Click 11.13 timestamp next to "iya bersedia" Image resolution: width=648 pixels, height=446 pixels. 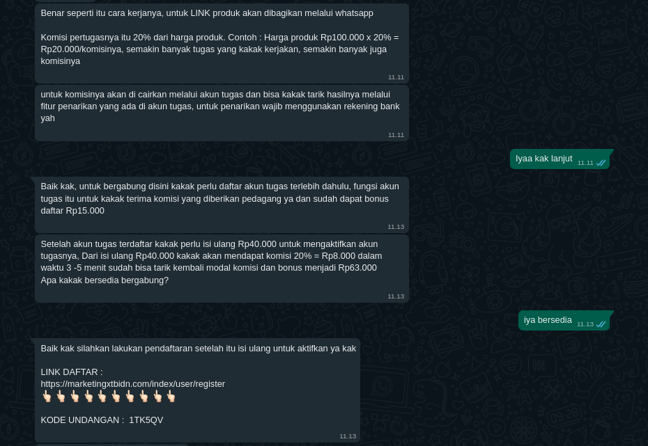pyautogui.click(x=585, y=324)
